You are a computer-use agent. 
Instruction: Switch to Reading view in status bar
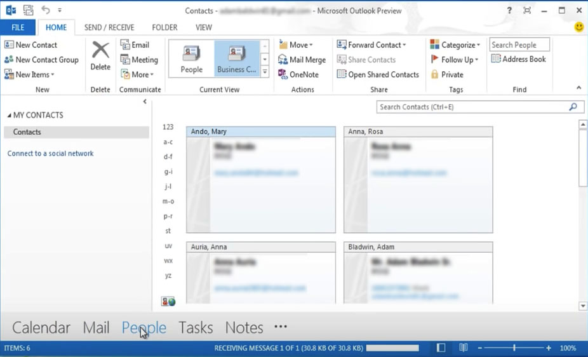coord(464,348)
